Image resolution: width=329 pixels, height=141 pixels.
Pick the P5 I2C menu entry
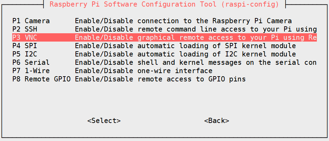coord(25,54)
